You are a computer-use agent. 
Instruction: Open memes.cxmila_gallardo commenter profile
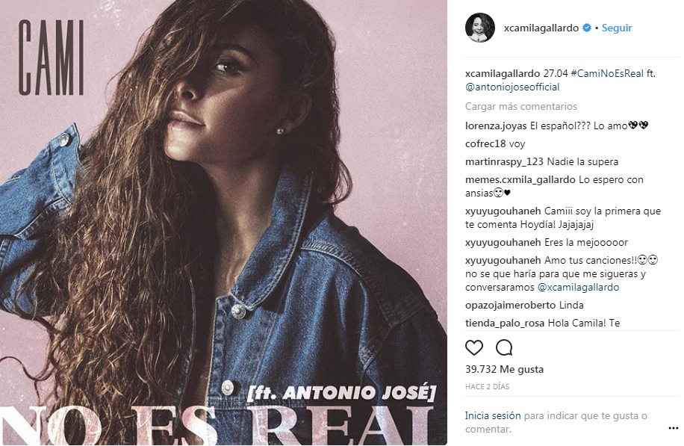pos(520,180)
